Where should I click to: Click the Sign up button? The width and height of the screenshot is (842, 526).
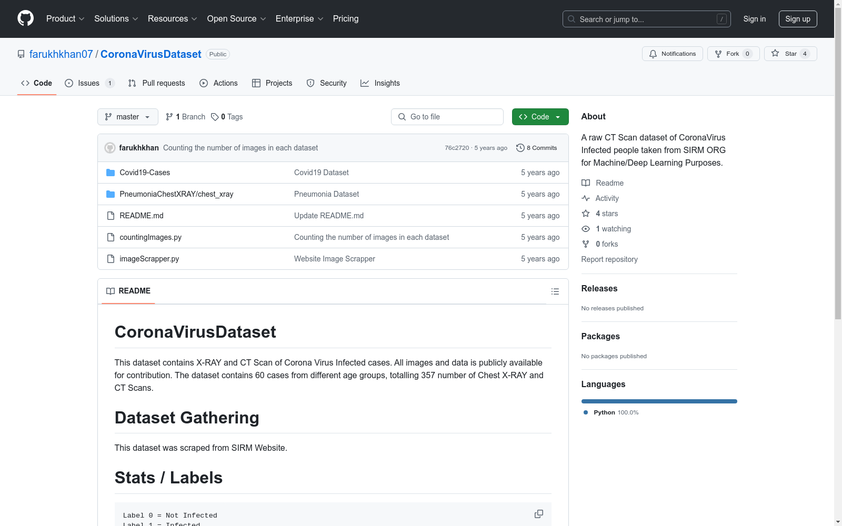pos(798,19)
